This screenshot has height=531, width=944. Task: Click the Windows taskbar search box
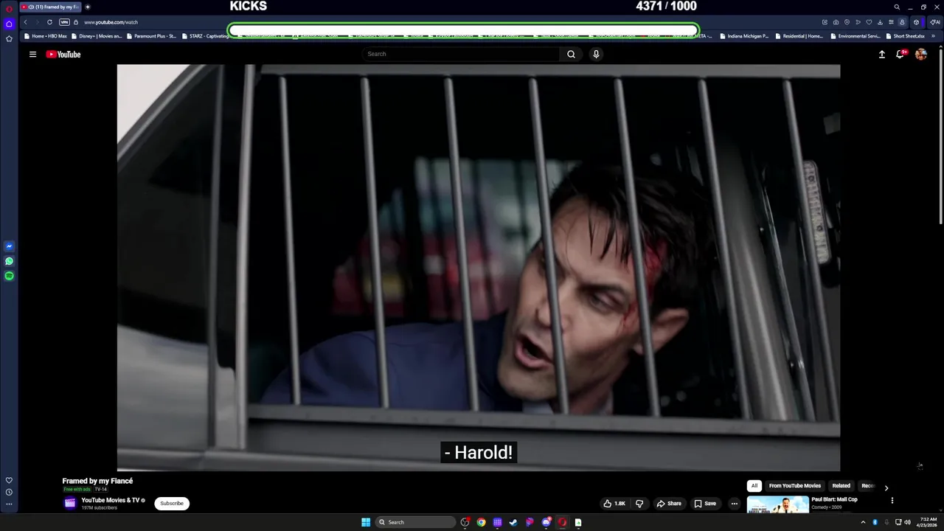pos(415,522)
